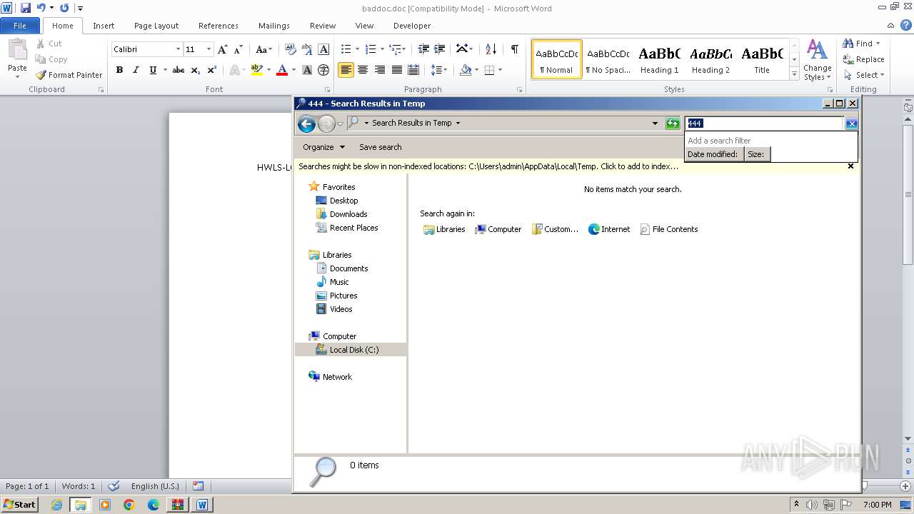Click Change Styles icon
Viewport: 914px width, 514px height.
[817, 60]
